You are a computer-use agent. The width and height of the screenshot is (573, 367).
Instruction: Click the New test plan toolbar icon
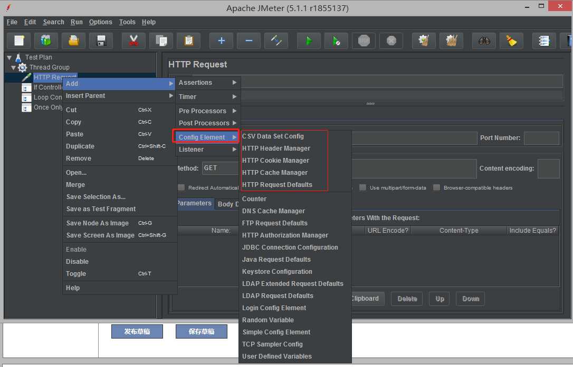point(19,41)
